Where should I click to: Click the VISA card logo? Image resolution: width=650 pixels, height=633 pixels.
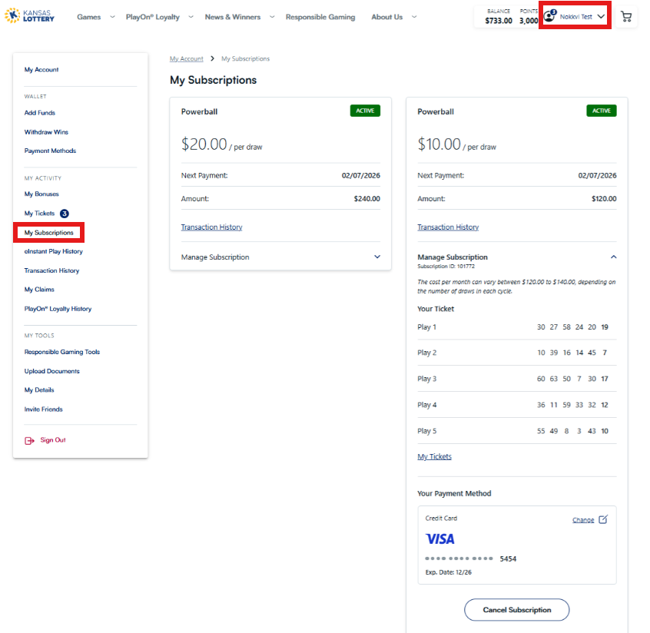pyautogui.click(x=439, y=539)
